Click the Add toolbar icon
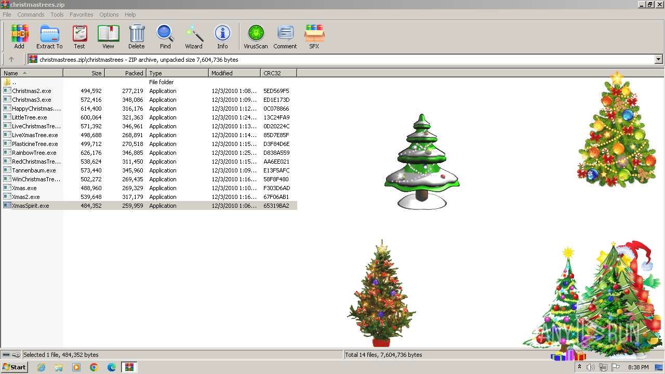 click(x=19, y=36)
